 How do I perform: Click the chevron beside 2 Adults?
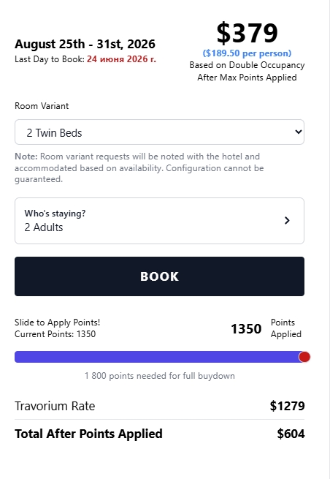287,220
